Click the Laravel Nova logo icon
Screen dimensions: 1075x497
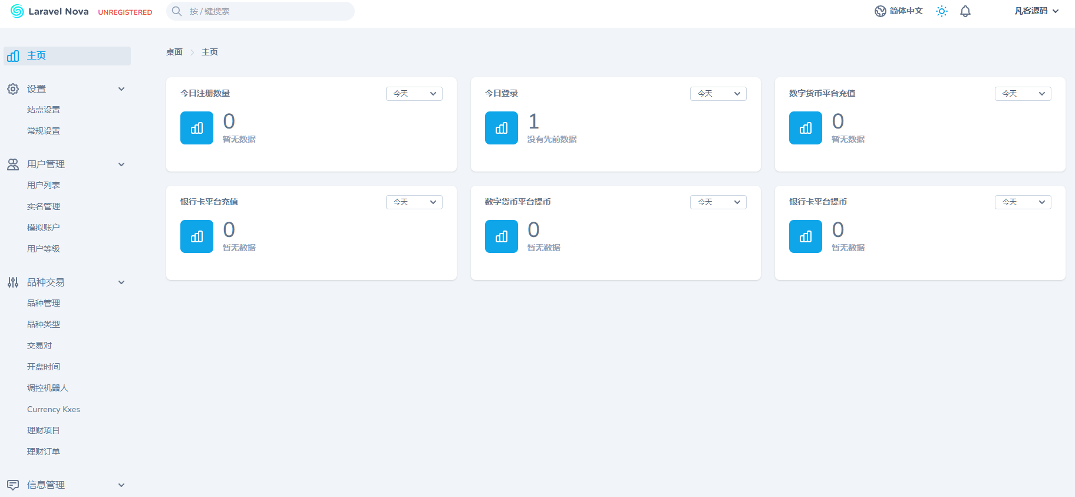click(17, 11)
